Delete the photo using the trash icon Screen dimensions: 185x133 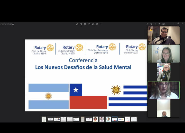click(85, 24)
